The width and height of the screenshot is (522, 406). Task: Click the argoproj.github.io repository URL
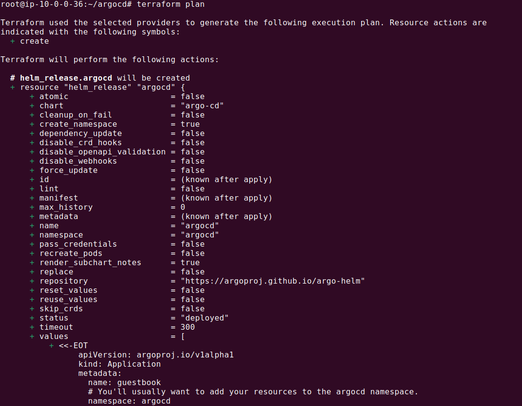(272, 281)
